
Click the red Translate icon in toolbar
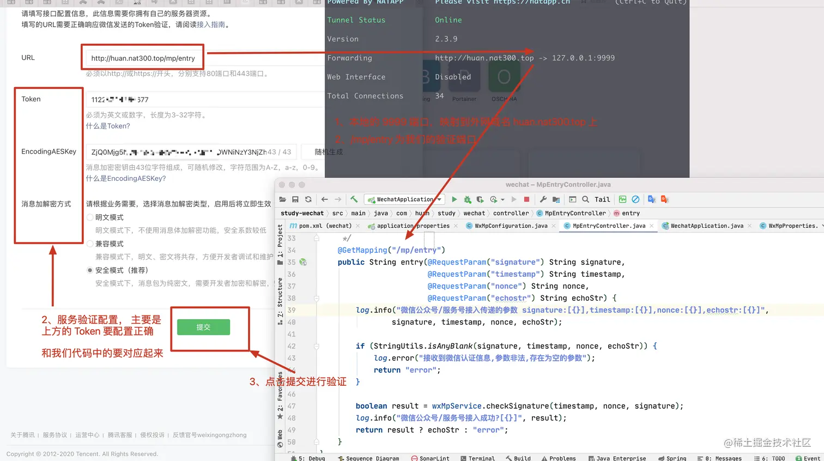click(x=665, y=199)
